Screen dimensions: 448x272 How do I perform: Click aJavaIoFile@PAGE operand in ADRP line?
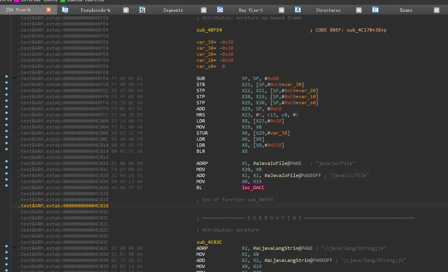coord(277,163)
